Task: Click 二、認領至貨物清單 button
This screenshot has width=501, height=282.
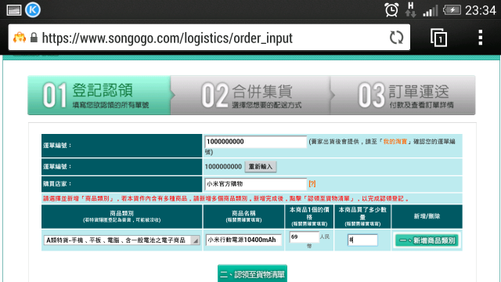Action: [x=252, y=273]
